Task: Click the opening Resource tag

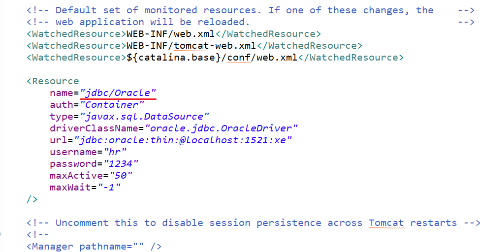Action: 53,81
